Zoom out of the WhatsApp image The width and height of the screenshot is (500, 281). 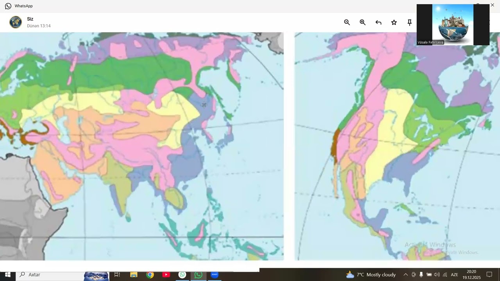347,23
